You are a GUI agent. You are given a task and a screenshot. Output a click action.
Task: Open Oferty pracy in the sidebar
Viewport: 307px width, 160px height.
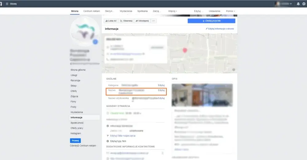[x=77, y=128]
